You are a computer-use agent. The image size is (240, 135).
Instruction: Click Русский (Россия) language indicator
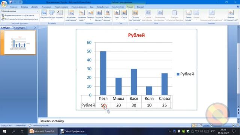[x=41, y=126]
